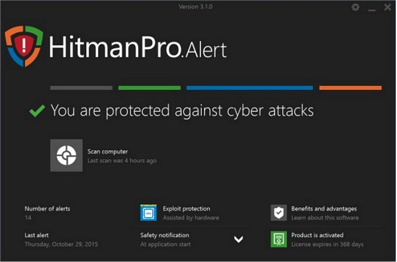This screenshot has width=397, height=262.
Task: Click the Scan computer target icon
Action: pos(66,155)
